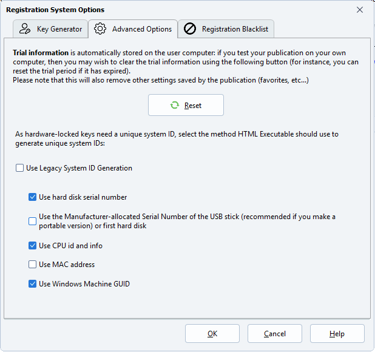Click the prohibited-sign icon on Registration Blacklist tab

click(190, 29)
